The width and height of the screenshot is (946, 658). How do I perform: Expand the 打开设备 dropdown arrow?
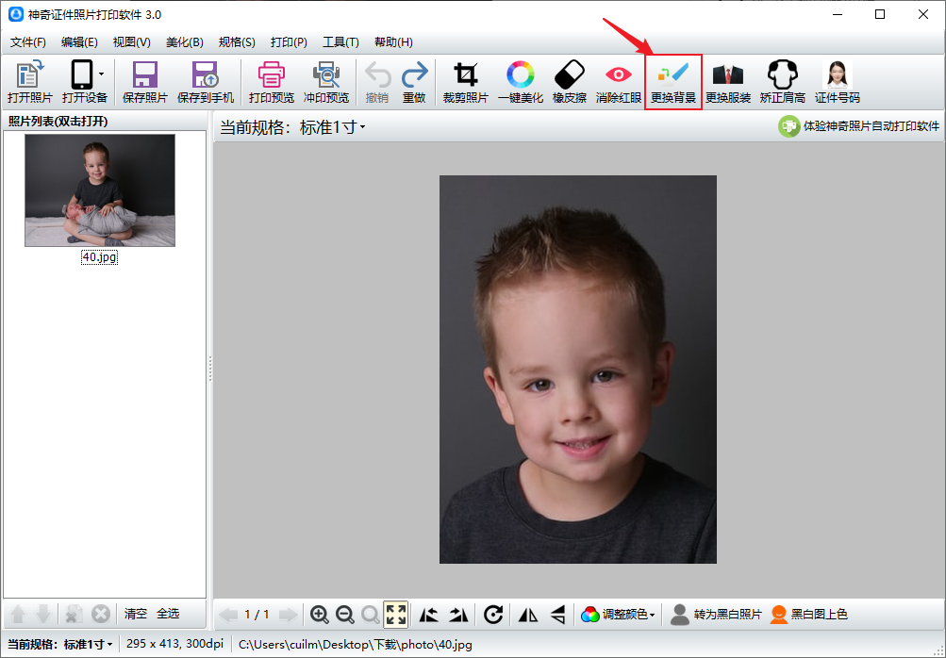tap(101, 74)
